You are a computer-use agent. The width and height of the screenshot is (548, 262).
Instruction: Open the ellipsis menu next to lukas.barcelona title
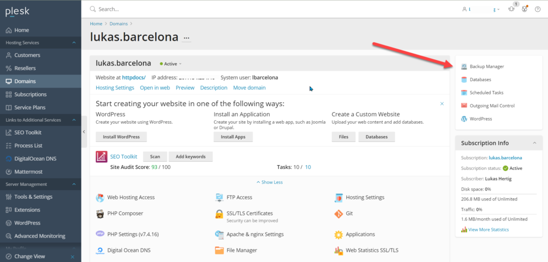tap(186, 38)
